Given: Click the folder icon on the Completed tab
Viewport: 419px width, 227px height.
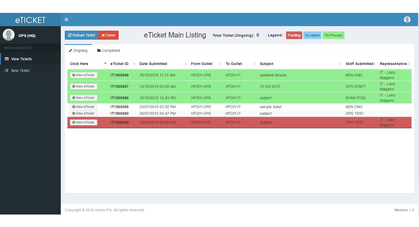Looking at the screenshot, I should coord(99,50).
